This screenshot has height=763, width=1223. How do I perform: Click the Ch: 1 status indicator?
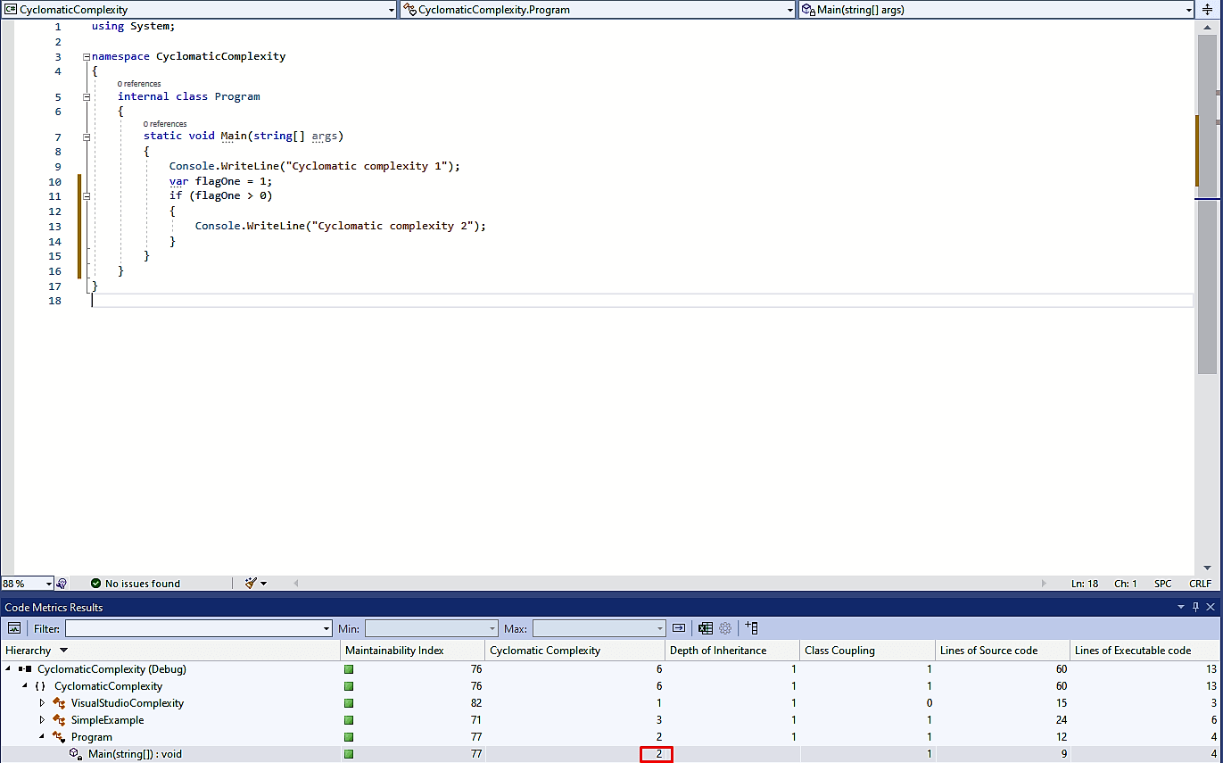point(1126,584)
